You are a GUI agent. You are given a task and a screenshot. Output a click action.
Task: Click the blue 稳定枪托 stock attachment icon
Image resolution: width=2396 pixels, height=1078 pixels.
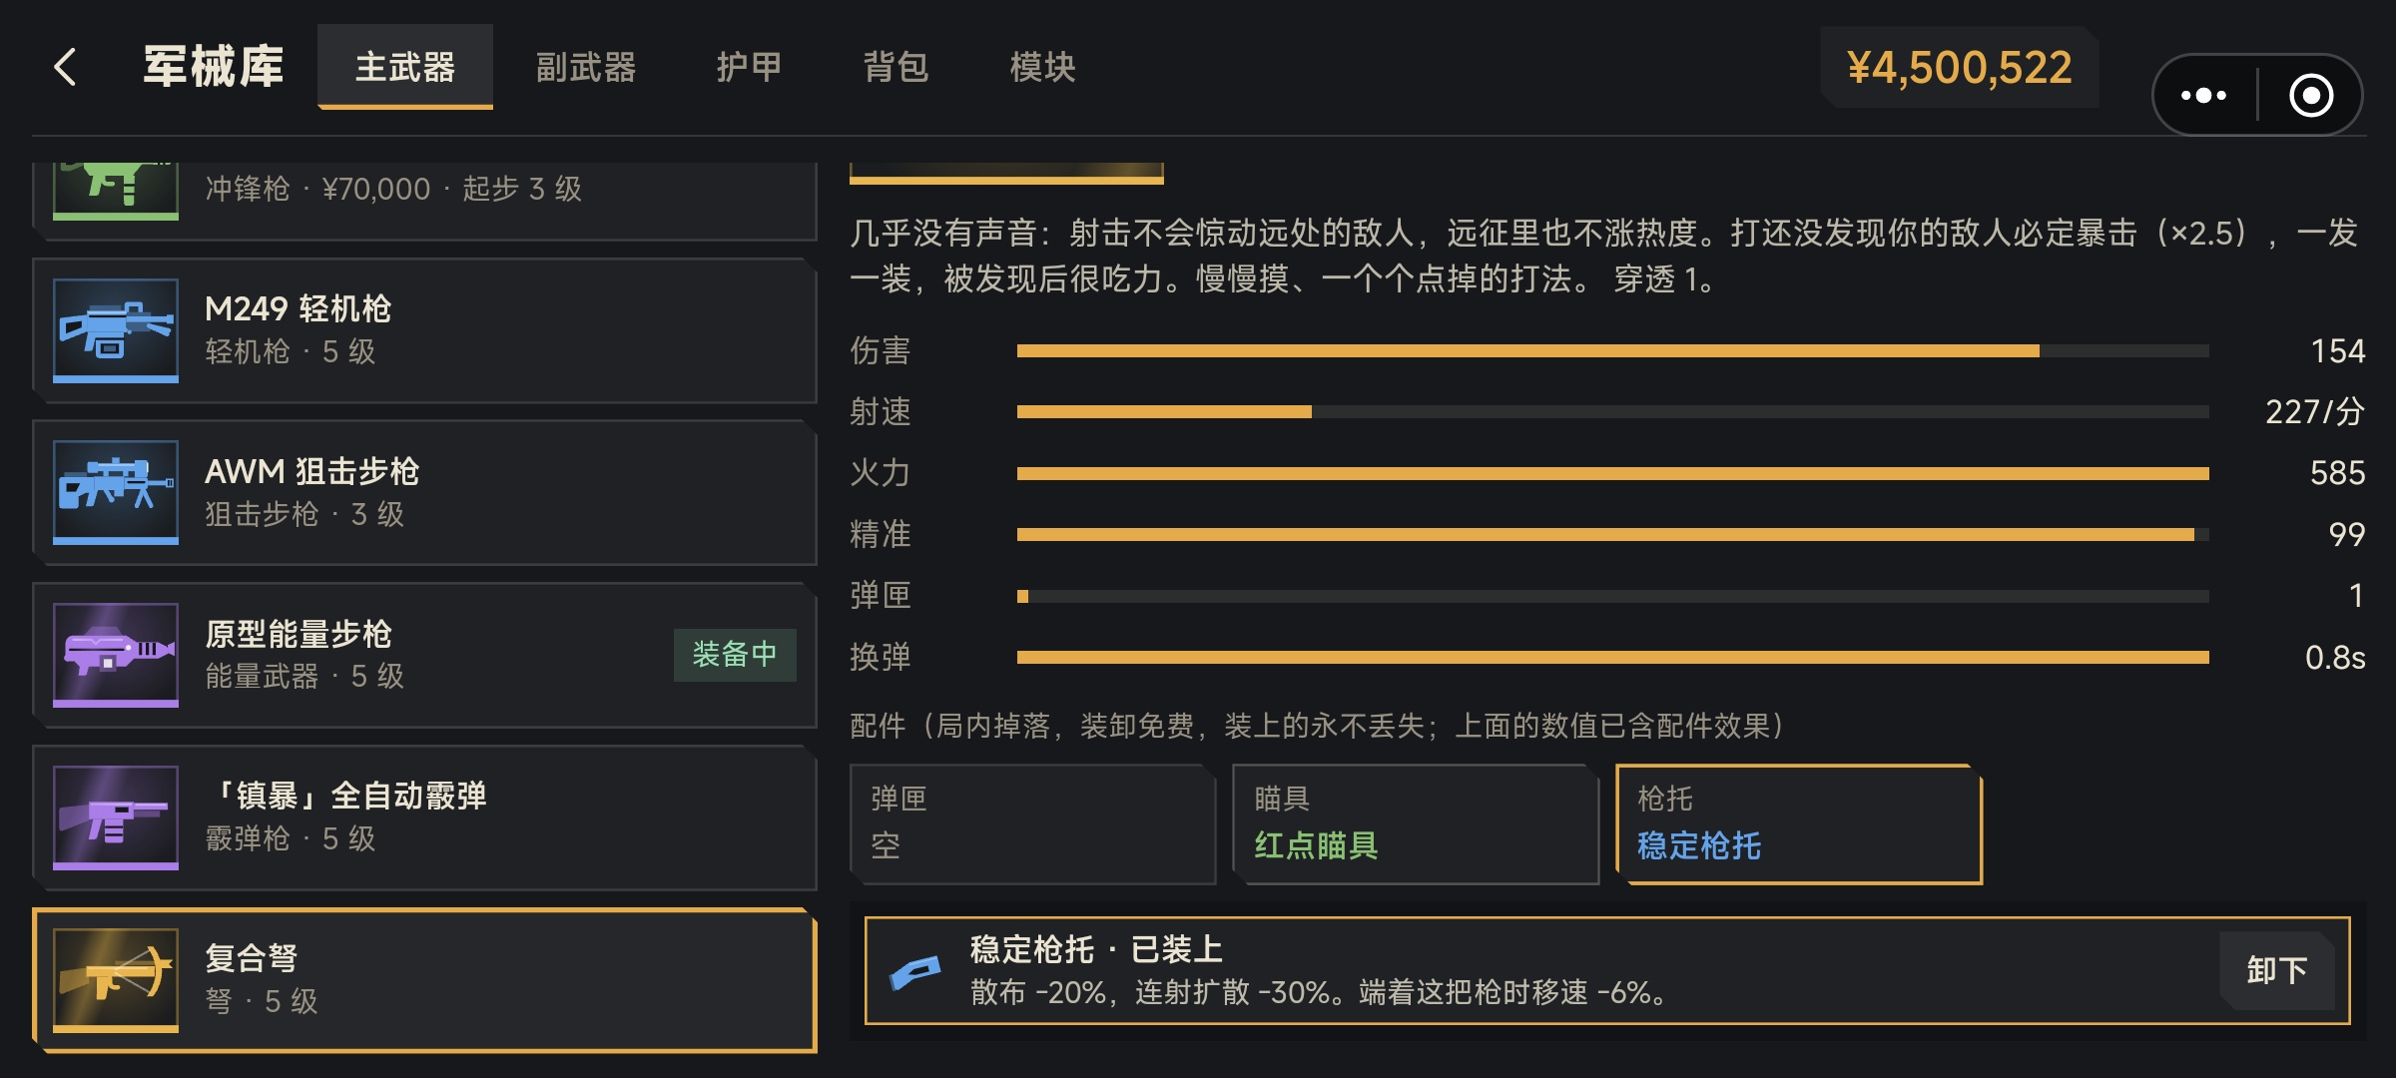tap(915, 971)
